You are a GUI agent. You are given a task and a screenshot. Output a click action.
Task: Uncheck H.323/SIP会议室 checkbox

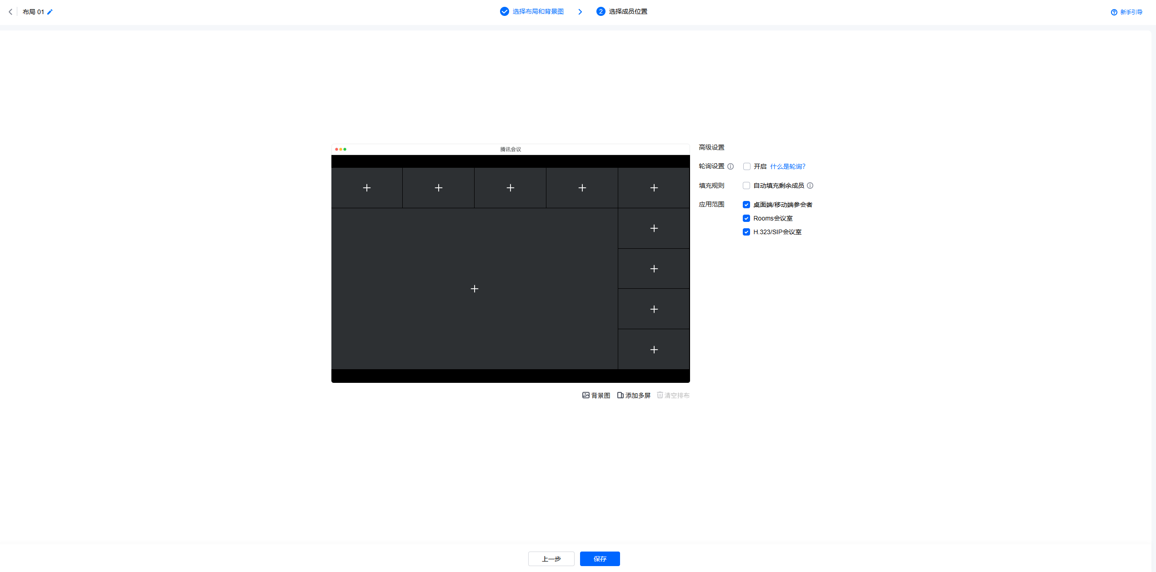click(x=746, y=232)
